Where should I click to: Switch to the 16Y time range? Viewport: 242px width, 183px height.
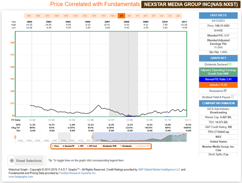click(57, 16)
